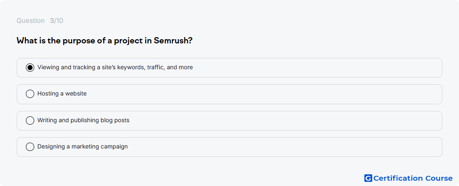Click the 'Designing a marketing campaign' answer text

[x=83, y=146]
